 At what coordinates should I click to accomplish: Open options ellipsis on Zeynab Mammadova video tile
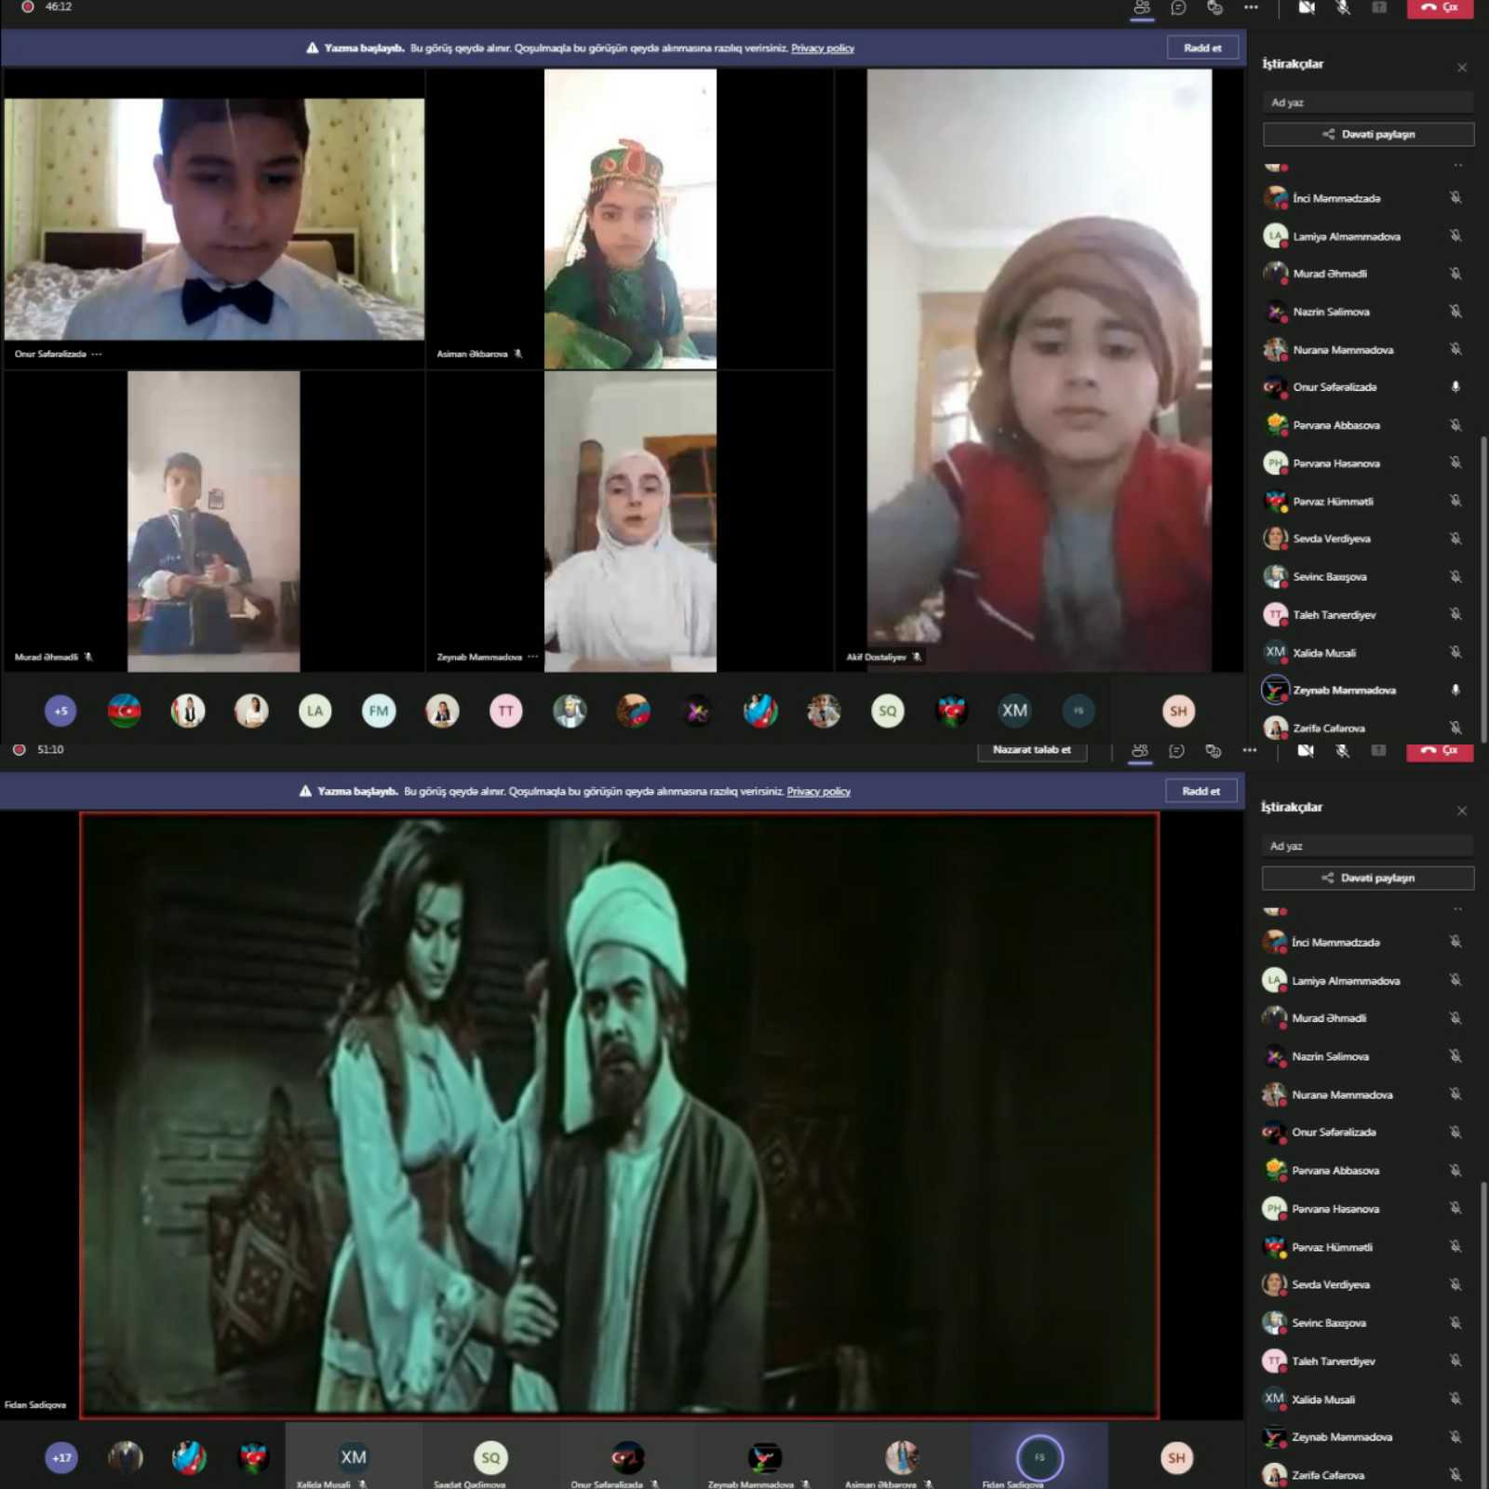click(532, 657)
